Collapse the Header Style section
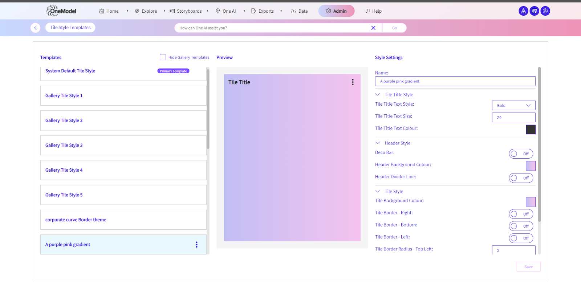The height and width of the screenshot is (286, 581). point(378,143)
